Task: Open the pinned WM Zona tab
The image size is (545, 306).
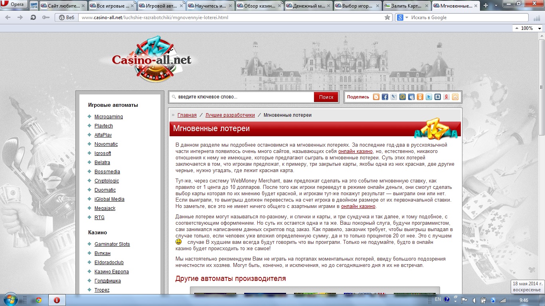Action: point(34,6)
